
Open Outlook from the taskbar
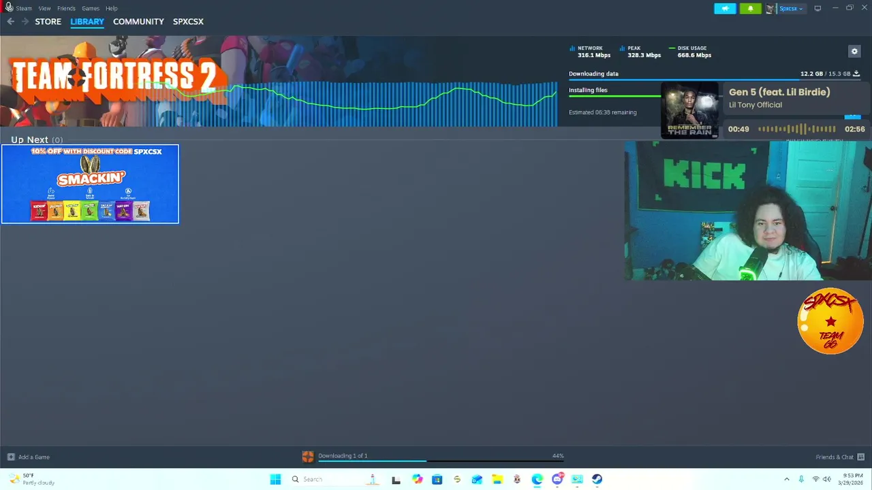[x=477, y=479]
